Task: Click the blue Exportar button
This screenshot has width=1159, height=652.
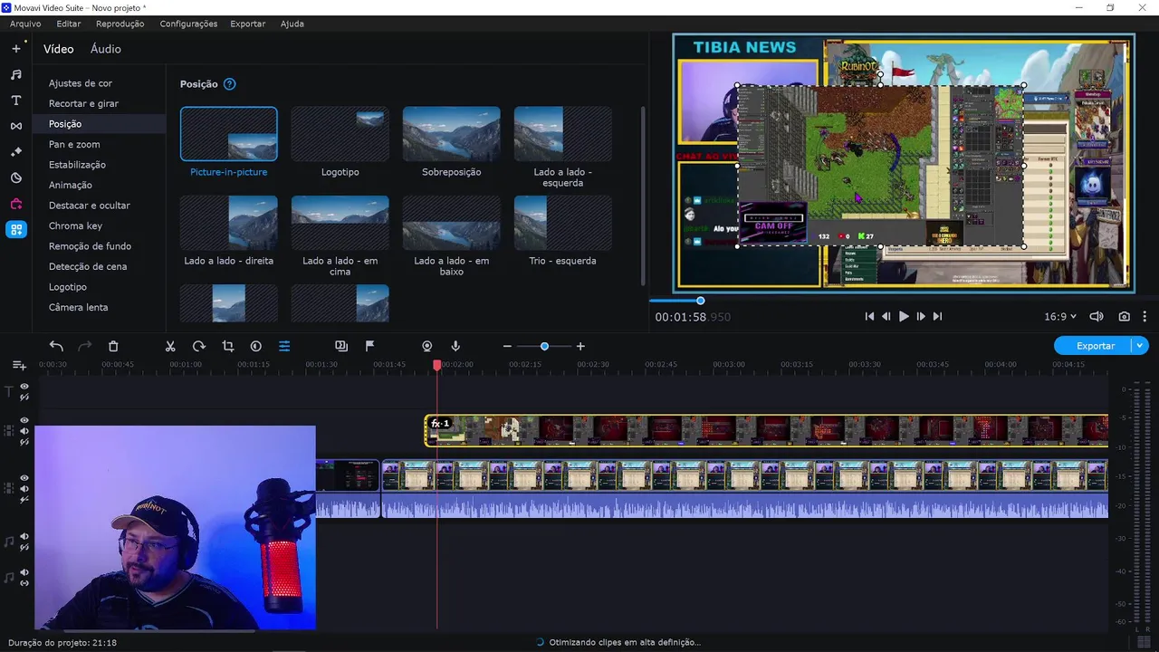Action: tap(1095, 346)
